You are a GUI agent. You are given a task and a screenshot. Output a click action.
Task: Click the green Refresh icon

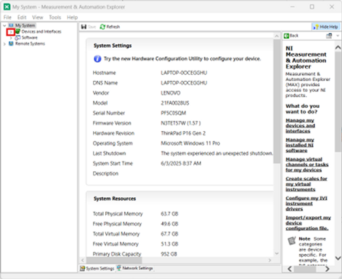(x=103, y=27)
